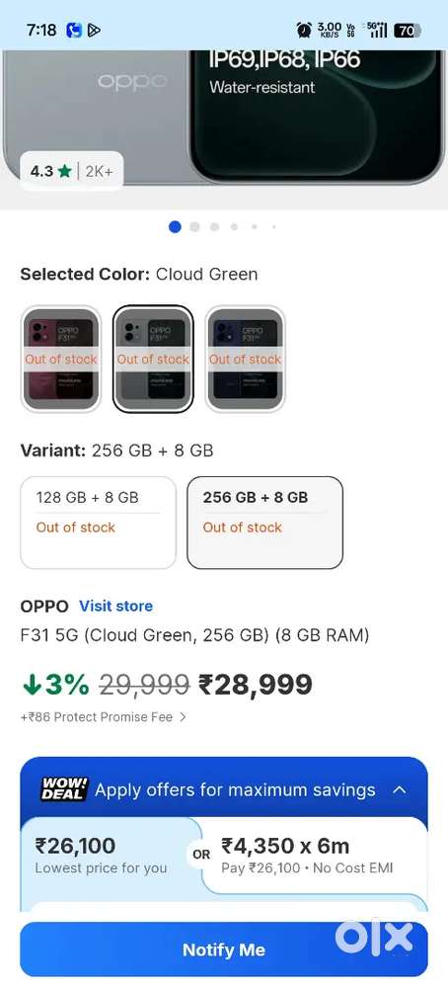This screenshot has height=987, width=448.
Task: Select the red color phone swatch
Action: coord(61,359)
